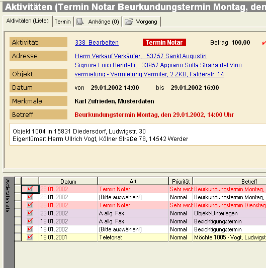Sort list by Art column header
The width and height of the screenshot is (266, 268).
tap(133, 181)
